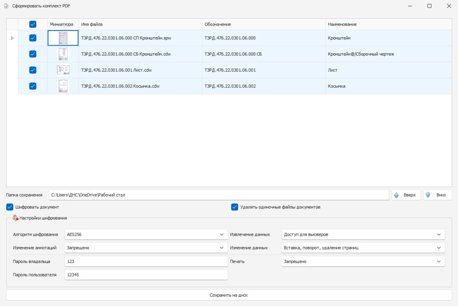Sort by the Обозначение column header
This screenshot has width=458, height=306.
click(263, 24)
